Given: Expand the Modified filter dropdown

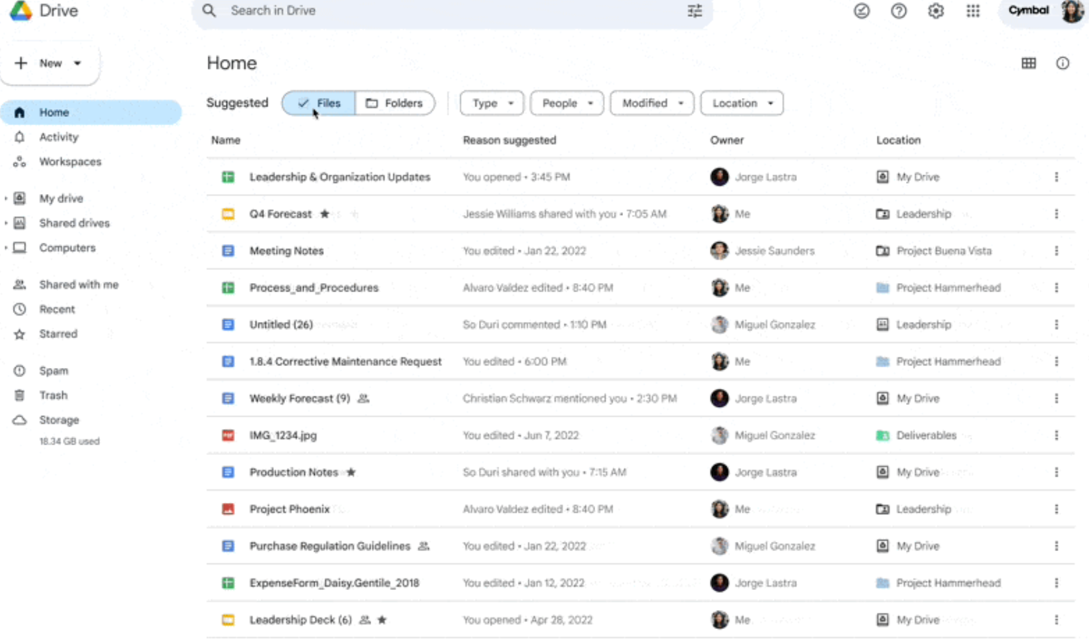Looking at the screenshot, I should click(x=652, y=103).
